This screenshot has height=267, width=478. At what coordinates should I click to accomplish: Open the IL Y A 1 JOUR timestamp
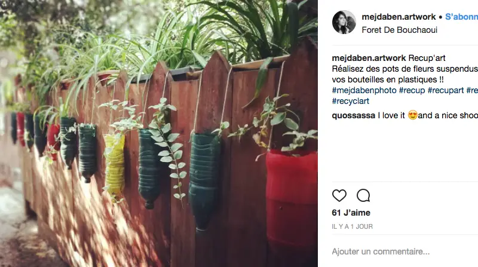(352, 226)
